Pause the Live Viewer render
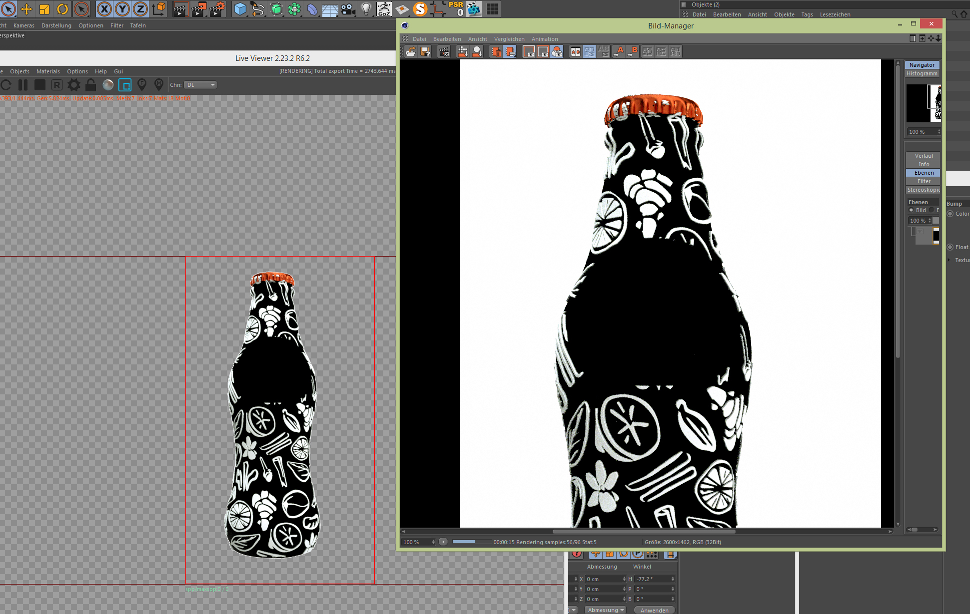Image resolution: width=970 pixels, height=614 pixels. point(23,85)
